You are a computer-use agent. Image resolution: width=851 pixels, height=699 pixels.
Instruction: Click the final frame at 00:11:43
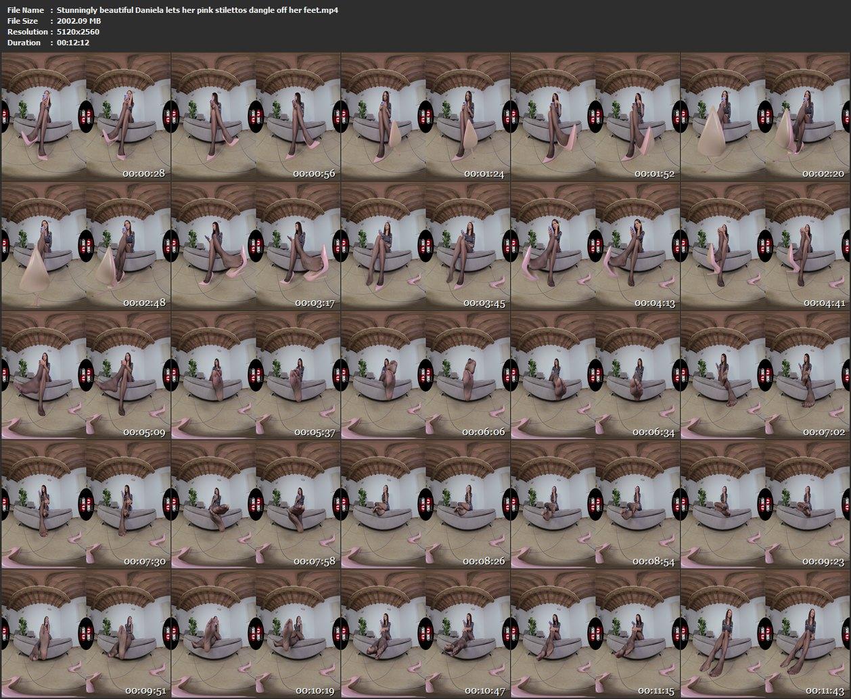coord(765,634)
